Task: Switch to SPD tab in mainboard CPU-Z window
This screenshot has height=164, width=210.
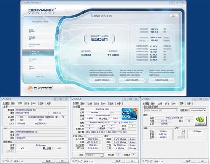Action: click(x=34, y=103)
